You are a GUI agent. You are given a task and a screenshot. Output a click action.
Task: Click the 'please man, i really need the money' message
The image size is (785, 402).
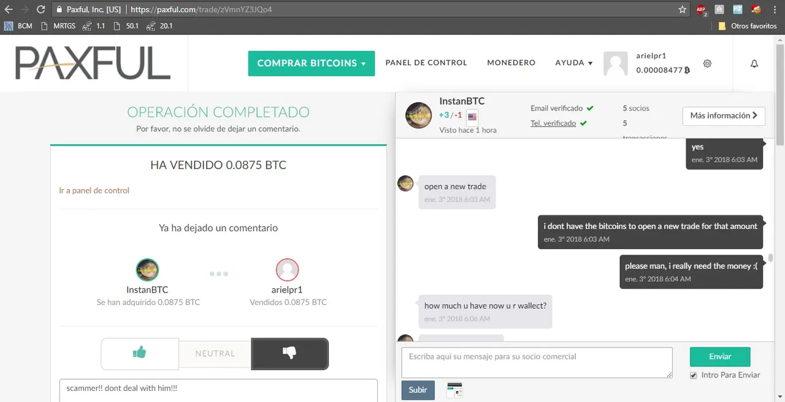tap(691, 272)
